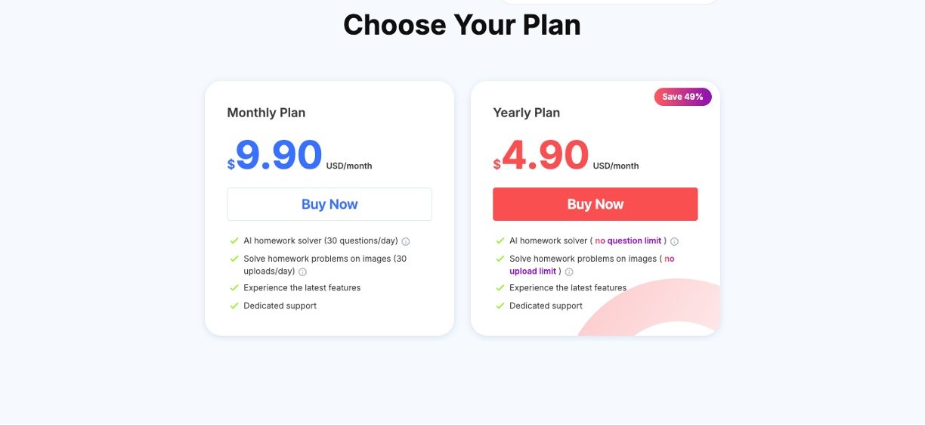Click checkmark beside Monthly AI homework solver
The width and height of the screenshot is (925, 425).
(x=234, y=241)
